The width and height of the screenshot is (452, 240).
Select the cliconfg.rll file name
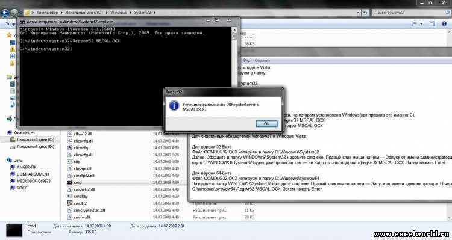pyautogui.click(x=83, y=155)
